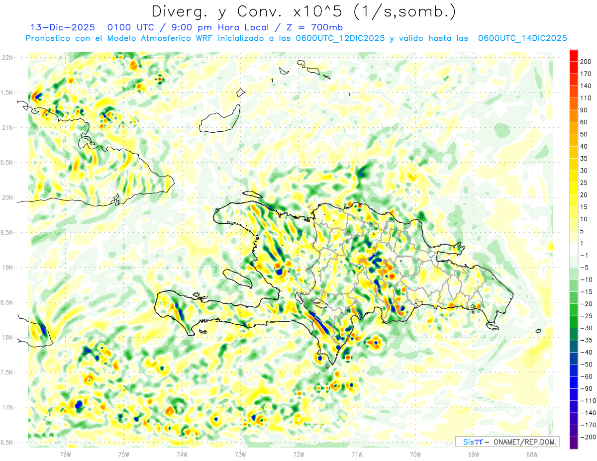Click negative color scale value '-20'
The width and height of the screenshot is (597, 461).
click(587, 304)
